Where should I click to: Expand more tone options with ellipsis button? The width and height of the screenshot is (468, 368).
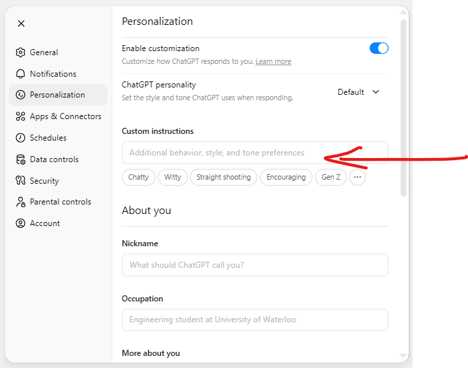[x=358, y=178]
